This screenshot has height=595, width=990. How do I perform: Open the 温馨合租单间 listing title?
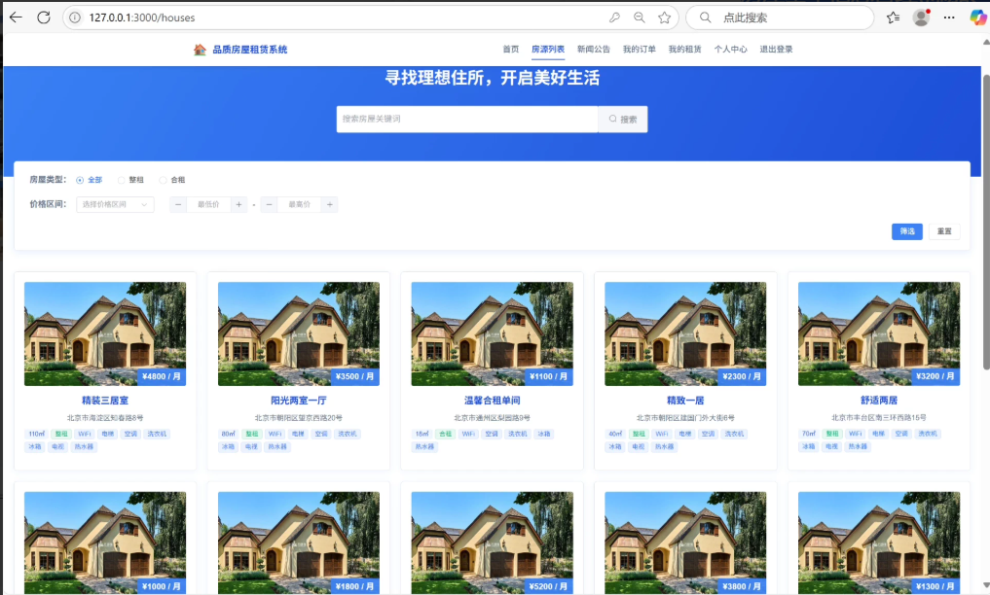click(x=493, y=401)
